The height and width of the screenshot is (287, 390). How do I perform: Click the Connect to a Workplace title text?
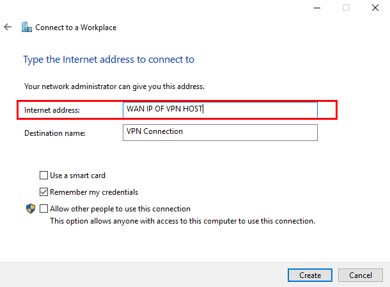(x=75, y=28)
